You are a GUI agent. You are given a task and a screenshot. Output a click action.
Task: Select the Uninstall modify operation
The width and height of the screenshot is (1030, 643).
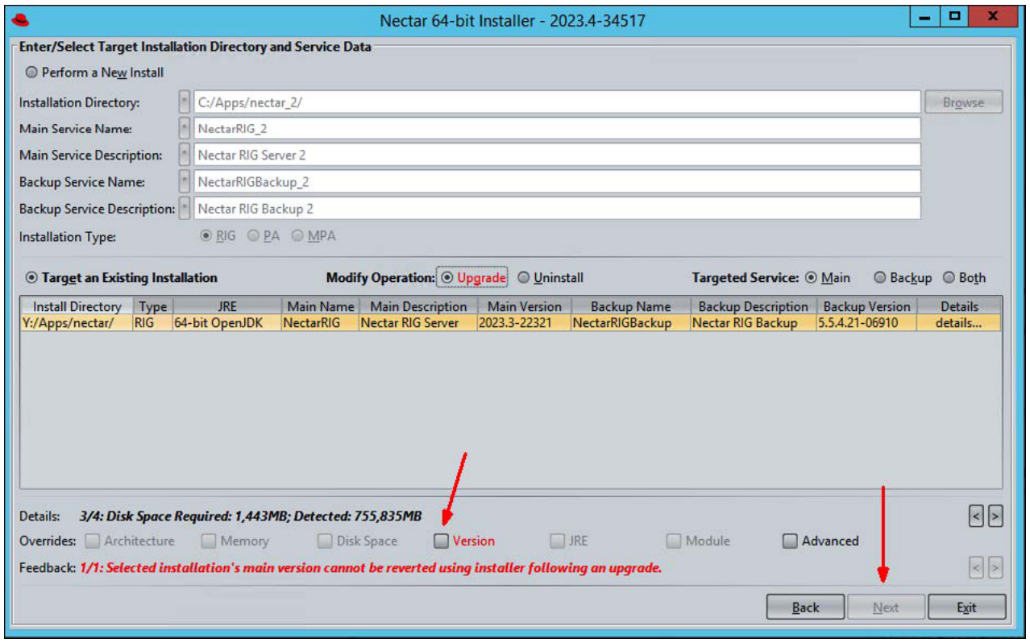[550, 278]
